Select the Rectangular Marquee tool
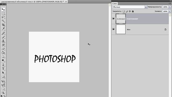The height and width of the screenshot is (97, 172). 3,13
